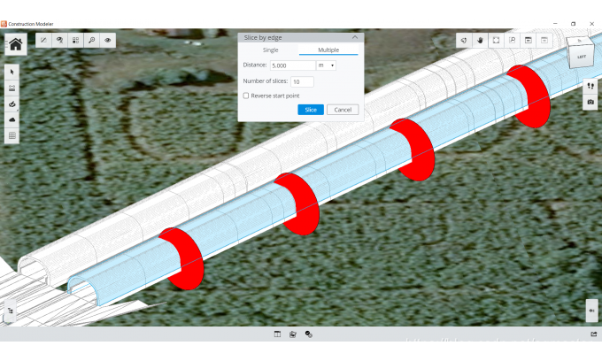The width and height of the screenshot is (602, 361).
Task: Collapse the Slice by edge panel
Action: [x=355, y=37]
